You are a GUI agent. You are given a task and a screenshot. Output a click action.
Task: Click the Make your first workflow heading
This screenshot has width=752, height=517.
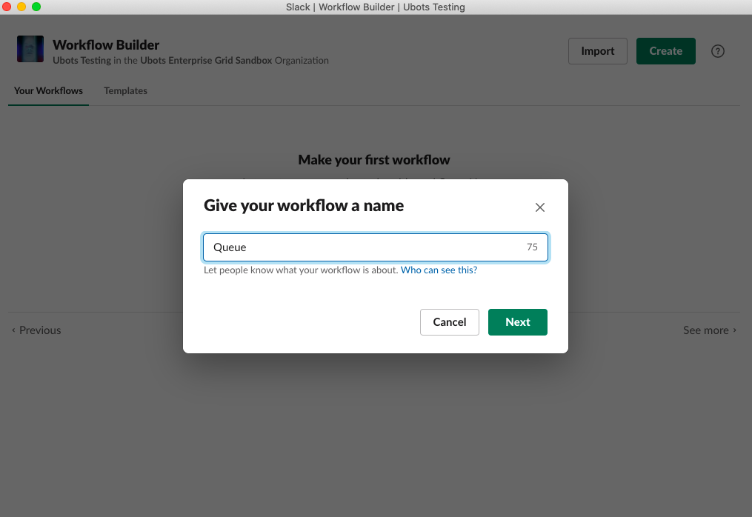pyautogui.click(x=374, y=159)
